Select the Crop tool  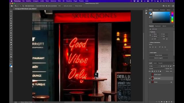11,21
